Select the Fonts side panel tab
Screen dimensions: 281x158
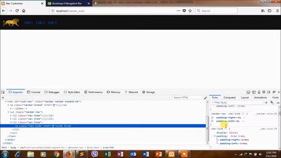pyautogui.click(x=275, y=97)
